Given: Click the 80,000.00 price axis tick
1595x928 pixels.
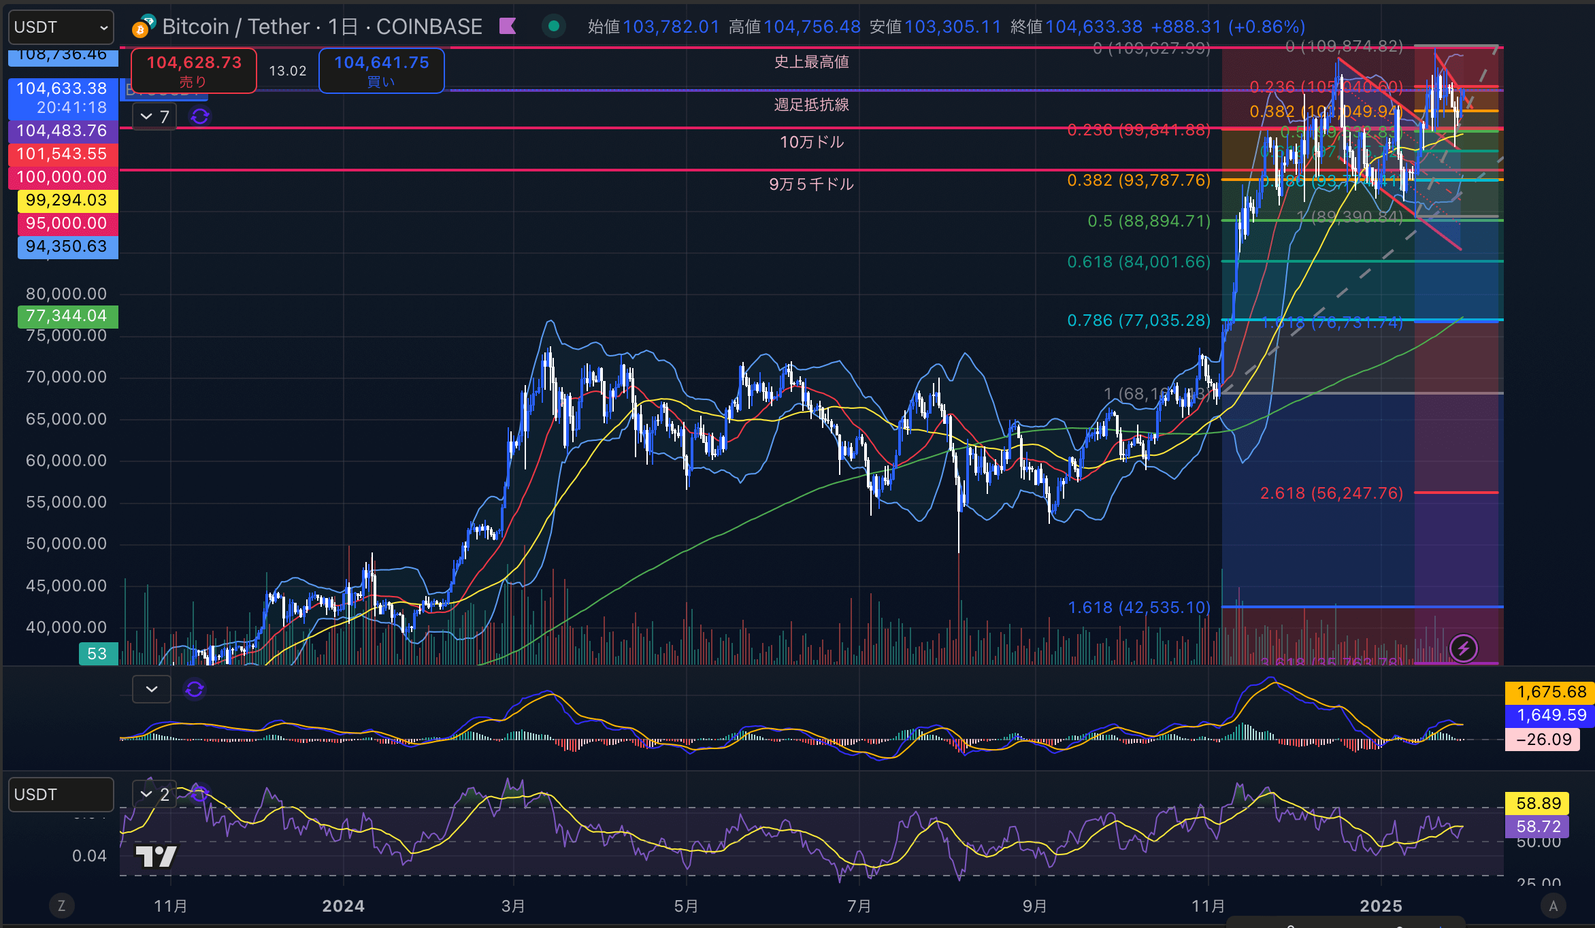Looking at the screenshot, I should click(x=66, y=294).
